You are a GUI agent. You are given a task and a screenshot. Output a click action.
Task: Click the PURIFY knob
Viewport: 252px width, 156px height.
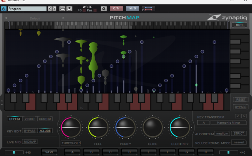click(125, 127)
